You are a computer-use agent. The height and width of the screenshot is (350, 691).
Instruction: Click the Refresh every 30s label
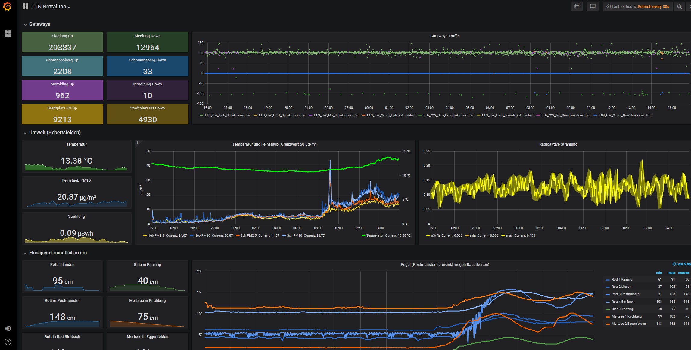coord(653,6)
